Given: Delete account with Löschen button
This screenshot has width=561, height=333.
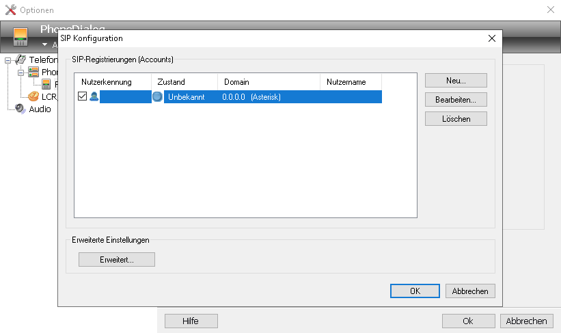Looking at the screenshot, I should [x=456, y=119].
